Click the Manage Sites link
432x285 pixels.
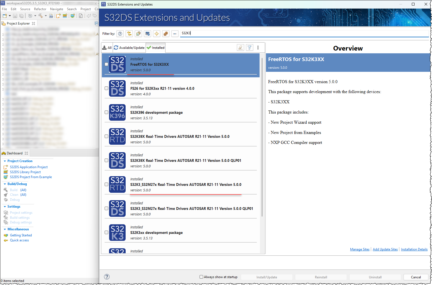tap(359, 249)
